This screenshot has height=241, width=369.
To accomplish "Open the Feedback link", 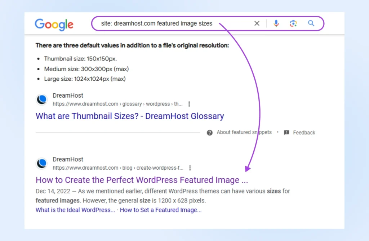I will pyautogui.click(x=304, y=133).
